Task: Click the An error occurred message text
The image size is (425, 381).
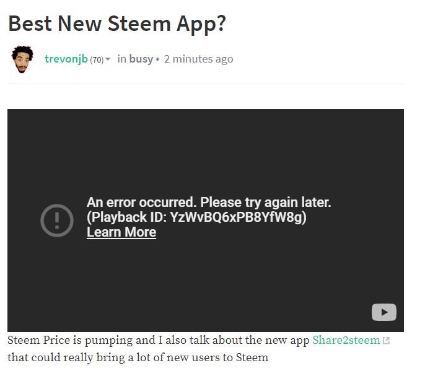Action: pyautogui.click(x=209, y=202)
